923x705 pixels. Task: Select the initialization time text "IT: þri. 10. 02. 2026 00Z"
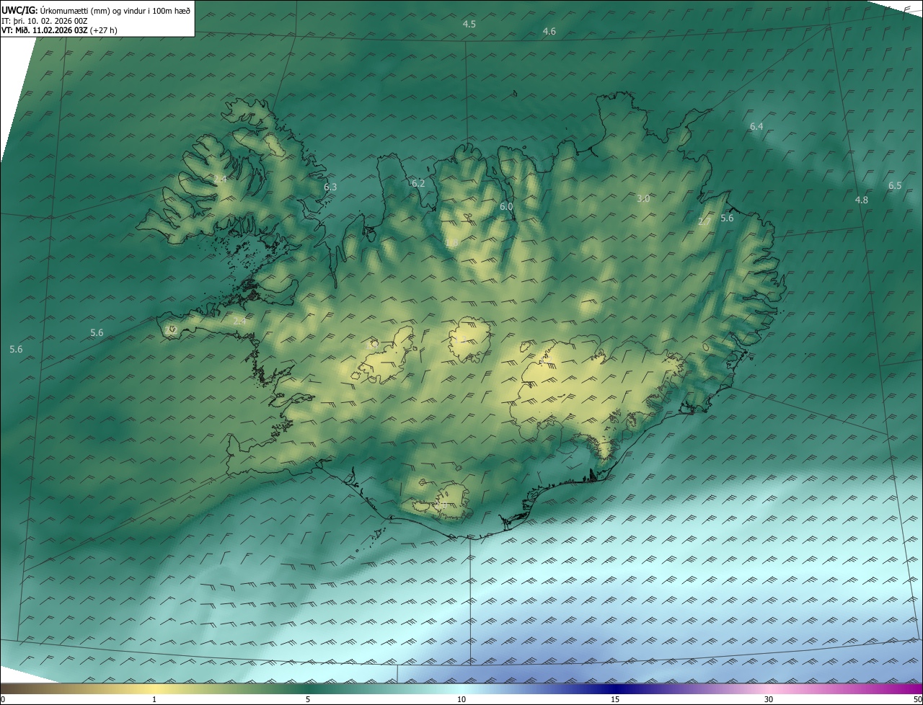[45, 20]
